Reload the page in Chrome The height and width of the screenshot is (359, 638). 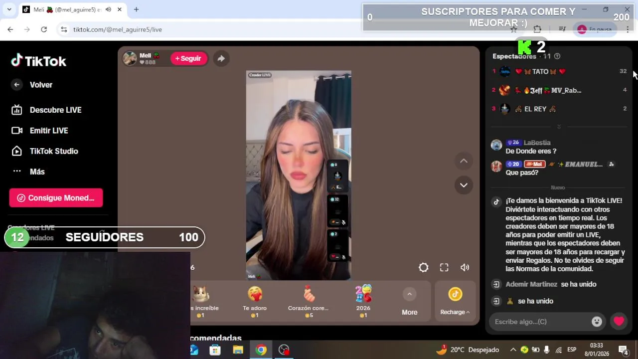tap(44, 29)
